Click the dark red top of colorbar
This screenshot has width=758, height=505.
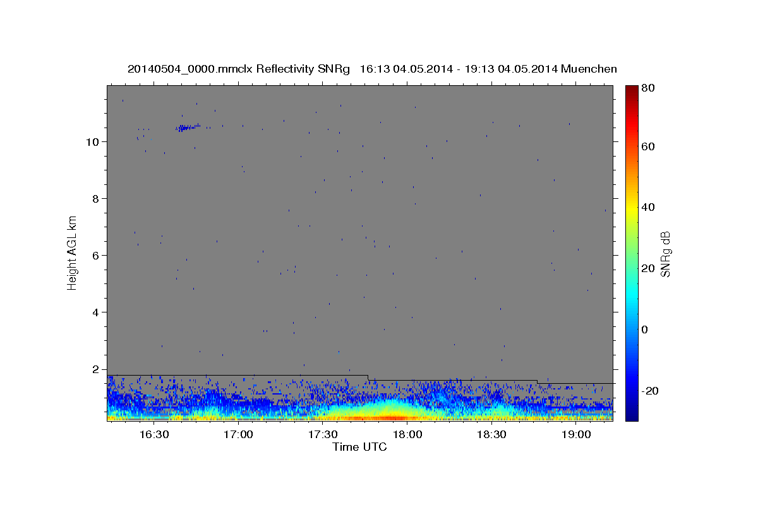tap(632, 92)
